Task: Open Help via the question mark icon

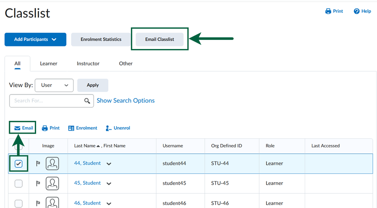Action: (356, 11)
